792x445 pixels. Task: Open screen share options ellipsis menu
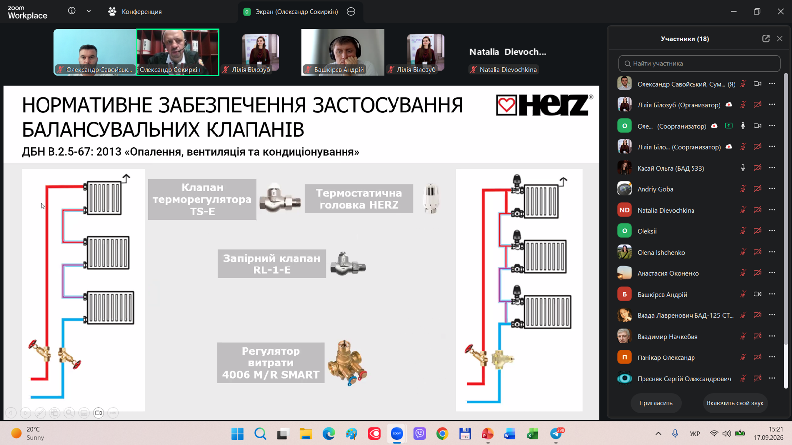pos(351,11)
